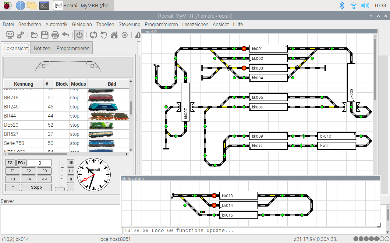The height and width of the screenshot is (243, 390).
Task: Click the printer icon in toolbar
Action: pos(55,35)
